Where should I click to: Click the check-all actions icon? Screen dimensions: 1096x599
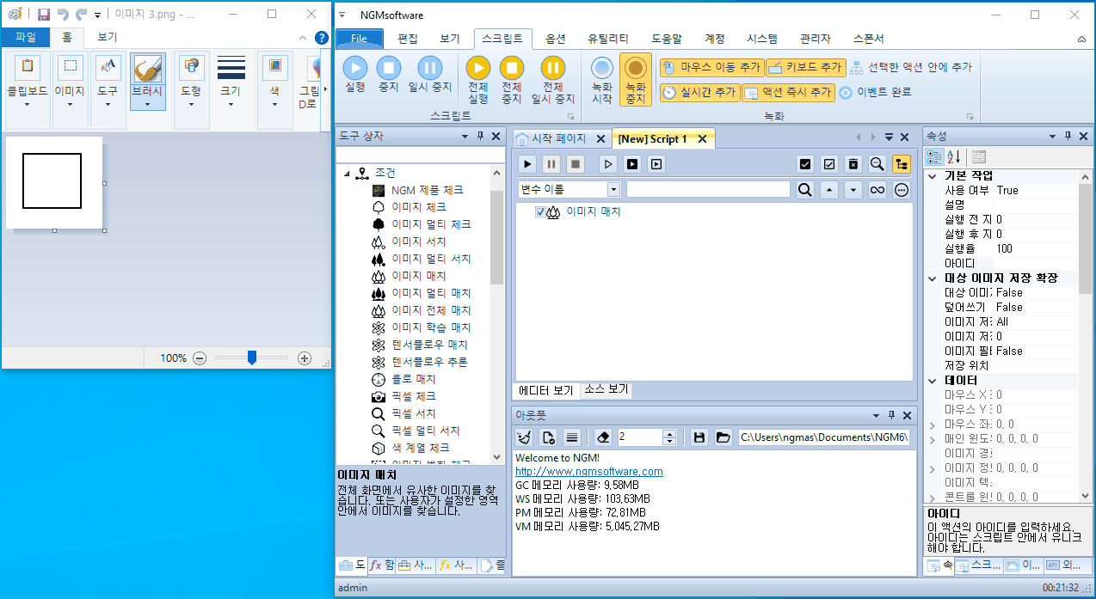805,163
